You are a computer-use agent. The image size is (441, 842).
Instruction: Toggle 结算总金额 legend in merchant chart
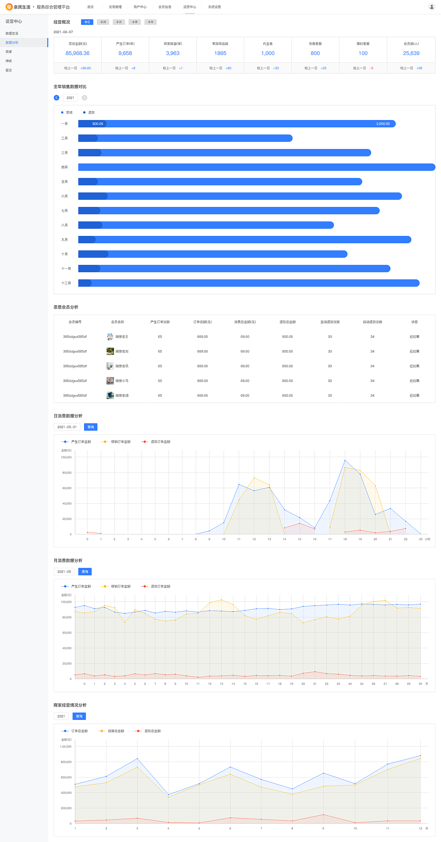111,731
